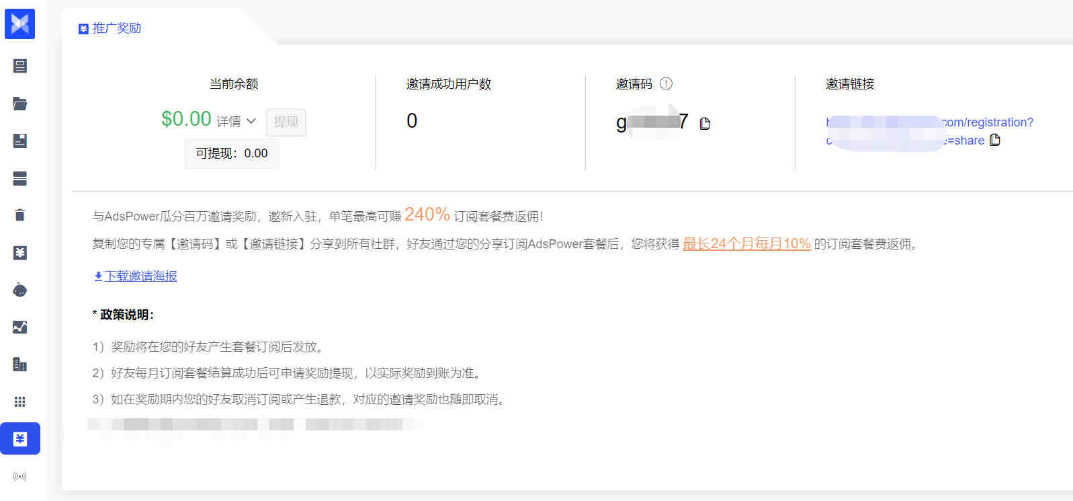Click the masked invitation code text
1073x501 pixels.
(x=652, y=122)
